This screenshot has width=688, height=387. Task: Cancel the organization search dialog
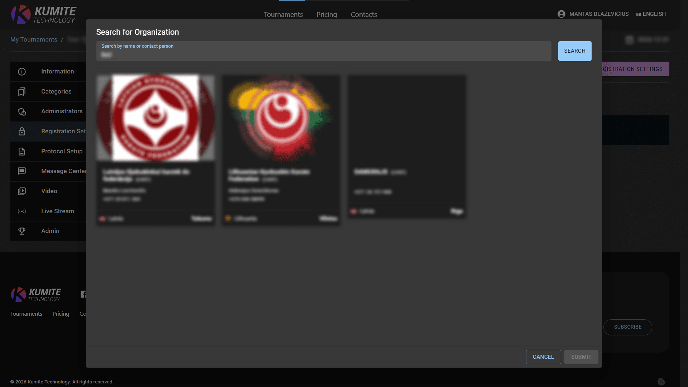(543, 357)
